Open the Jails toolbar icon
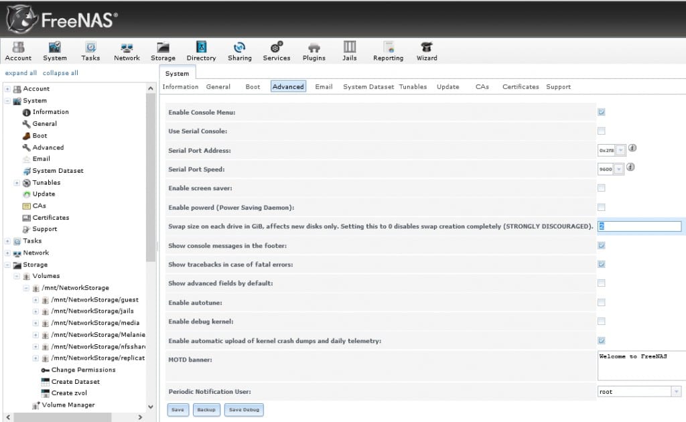Viewport: 686px width, 422px height. [350, 51]
